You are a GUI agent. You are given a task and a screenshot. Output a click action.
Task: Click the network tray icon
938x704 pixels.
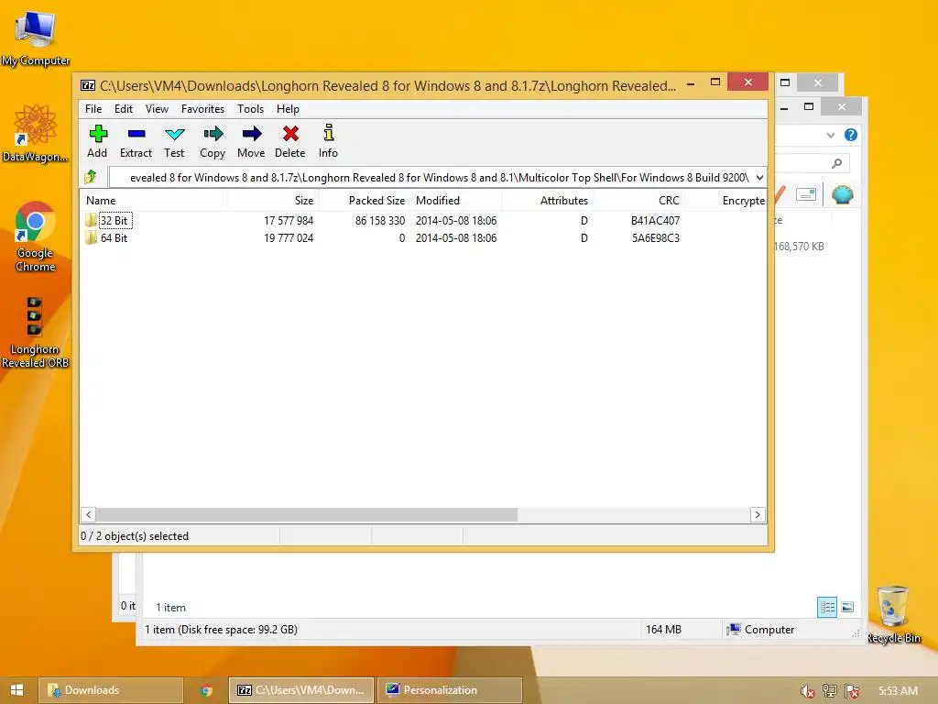[829, 691]
